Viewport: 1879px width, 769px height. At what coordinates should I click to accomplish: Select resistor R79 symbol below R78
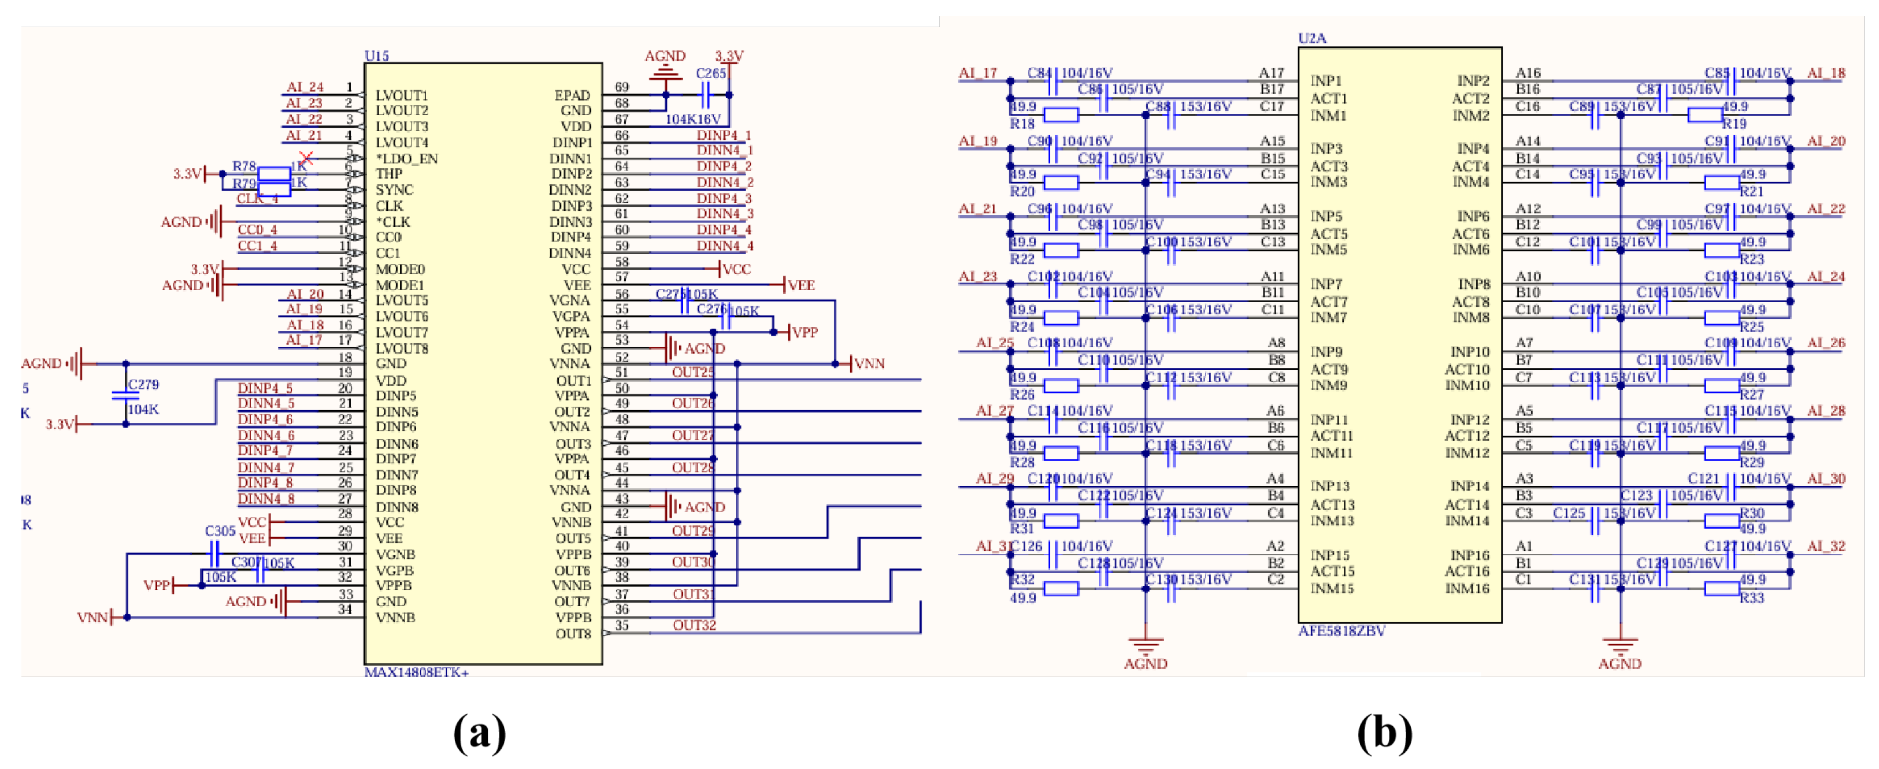pyautogui.click(x=275, y=190)
